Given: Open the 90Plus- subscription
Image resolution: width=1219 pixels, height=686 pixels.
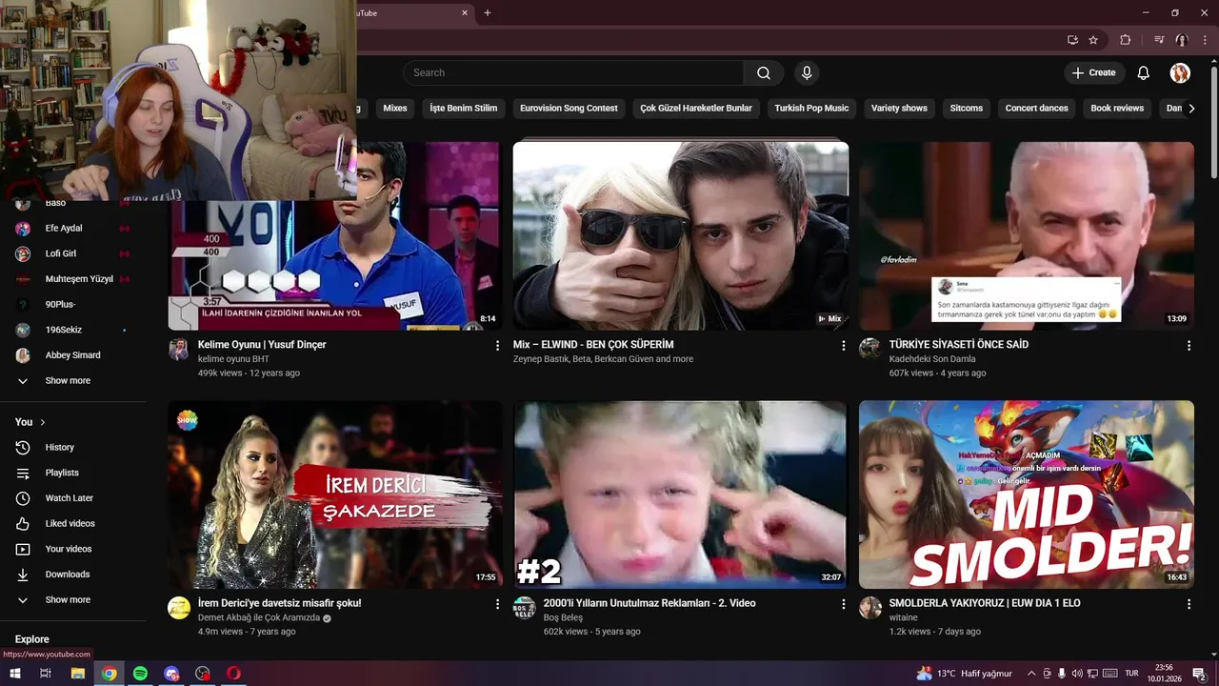Looking at the screenshot, I should (74, 305).
